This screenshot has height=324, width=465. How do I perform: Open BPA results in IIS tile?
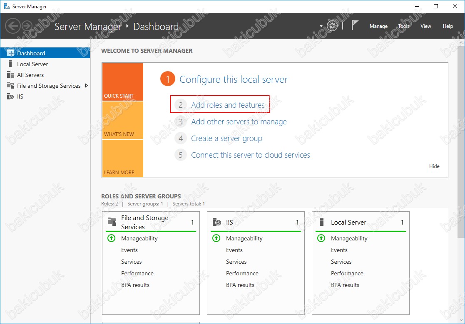pyautogui.click(x=240, y=285)
